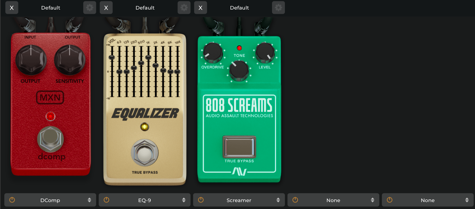Toggle the Equalizer true bypass footswitch
Screen dimensions: 475x209
coord(144,153)
